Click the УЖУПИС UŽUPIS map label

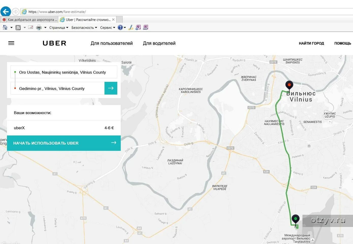[330, 115]
